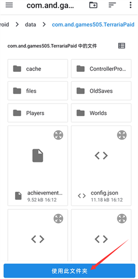The width and height of the screenshot is (138, 279).
Task: Open the OldSaves folder
Action: click(x=101, y=91)
